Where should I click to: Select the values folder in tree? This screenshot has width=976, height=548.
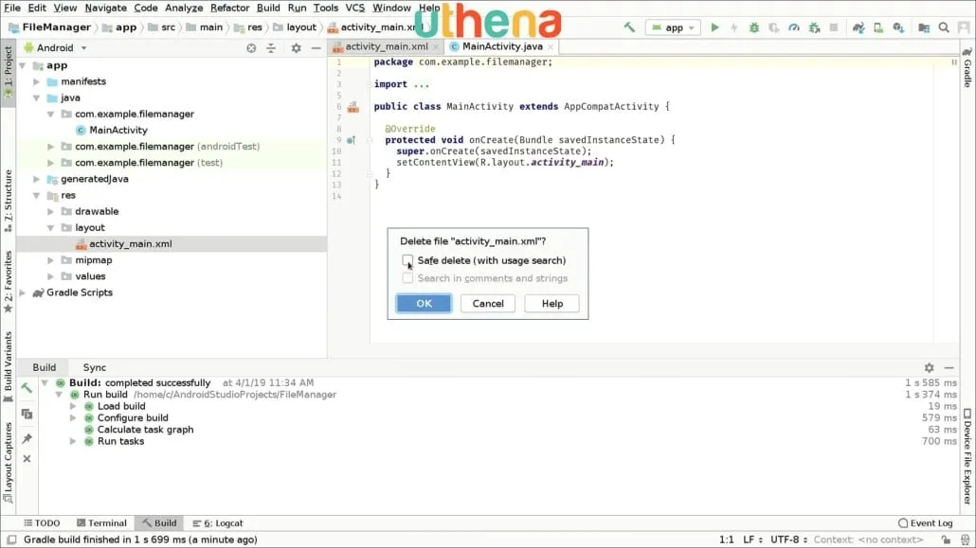pos(90,276)
